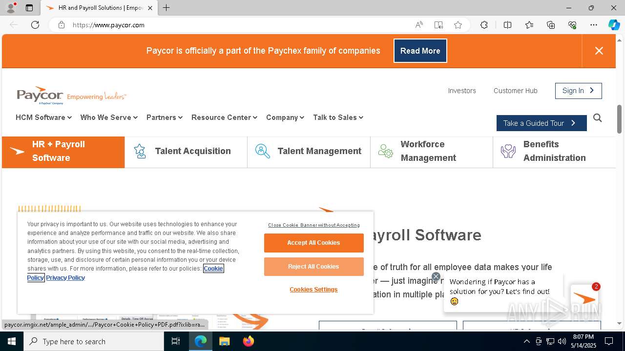Open Collections panel
This screenshot has height=351, width=625.
tap(551, 25)
